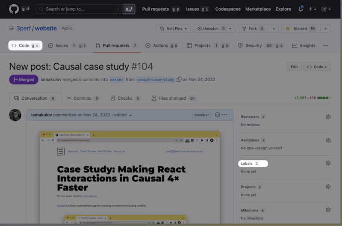
Task: Click the +1,561 −150 diff stat
Action: (305, 98)
